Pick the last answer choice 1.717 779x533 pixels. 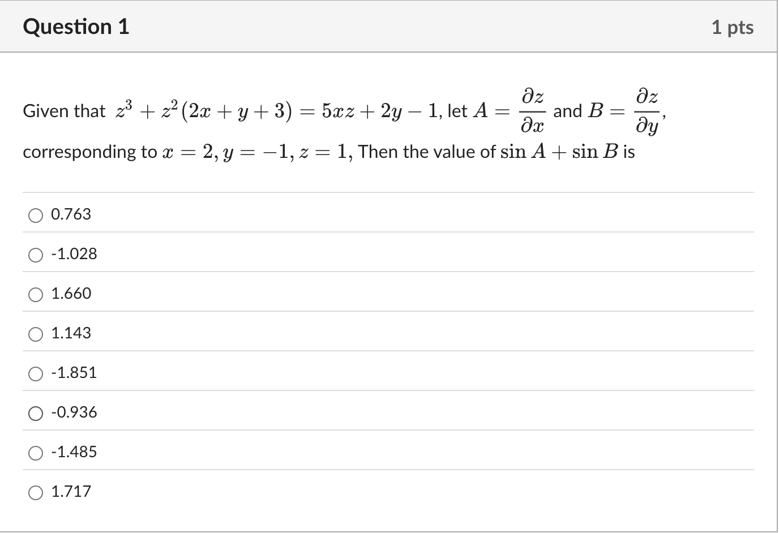(36, 492)
